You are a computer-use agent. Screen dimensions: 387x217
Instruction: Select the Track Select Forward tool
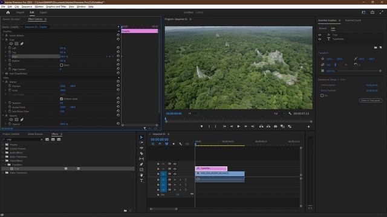[141, 142]
